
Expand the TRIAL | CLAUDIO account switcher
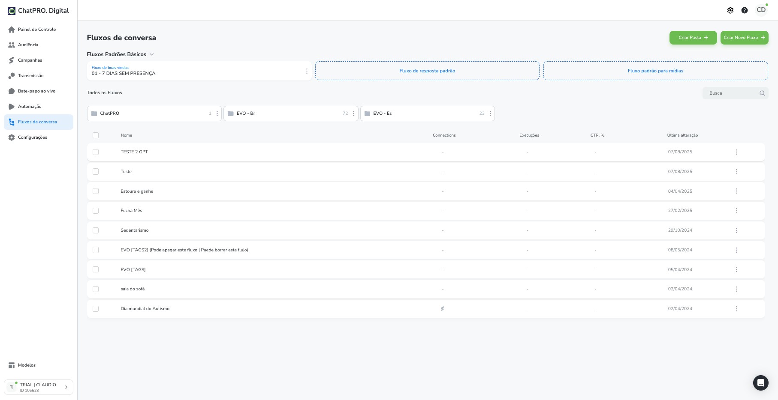39,387
